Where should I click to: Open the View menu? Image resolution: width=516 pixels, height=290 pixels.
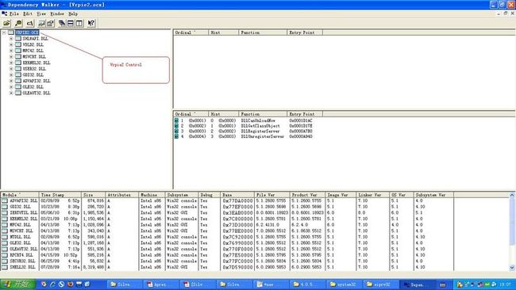click(x=41, y=13)
